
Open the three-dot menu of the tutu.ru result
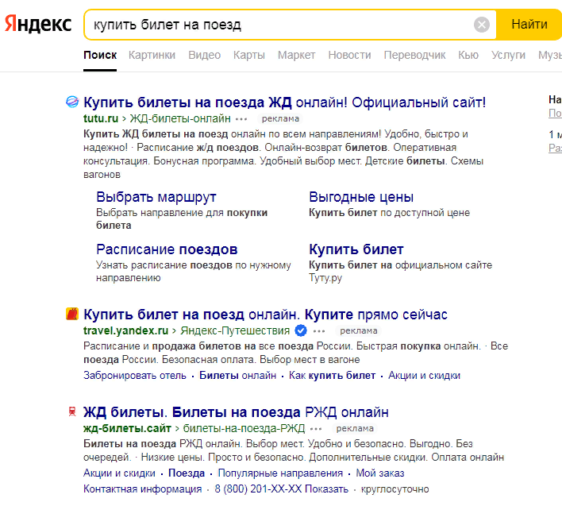pyautogui.click(x=241, y=118)
